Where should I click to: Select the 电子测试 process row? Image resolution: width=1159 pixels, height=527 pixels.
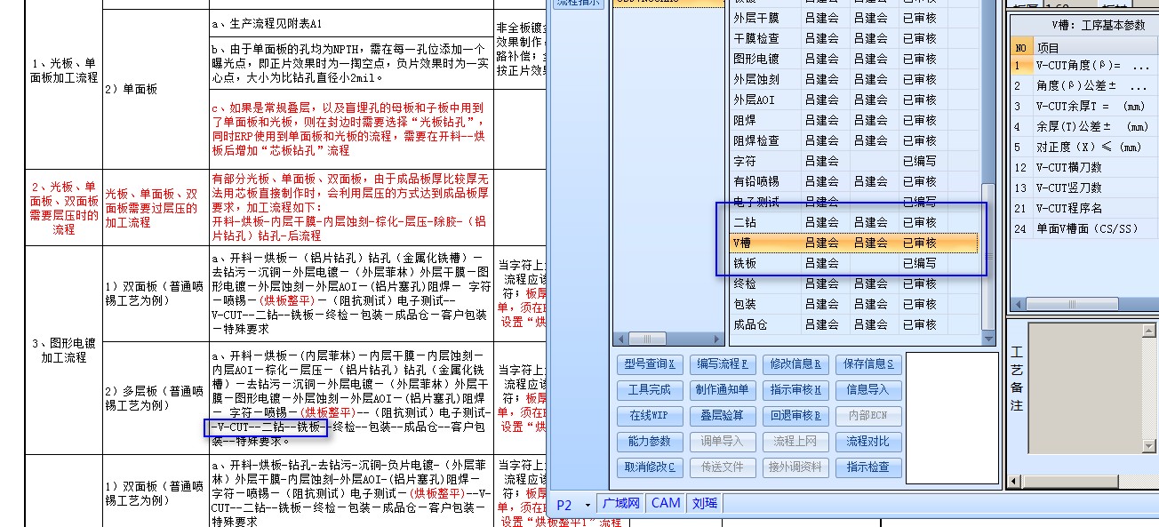tap(854, 202)
